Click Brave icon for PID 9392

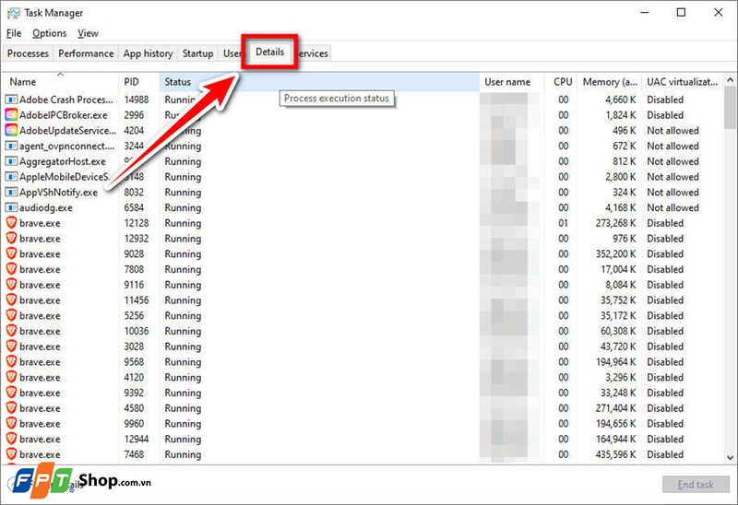[x=11, y=393]
